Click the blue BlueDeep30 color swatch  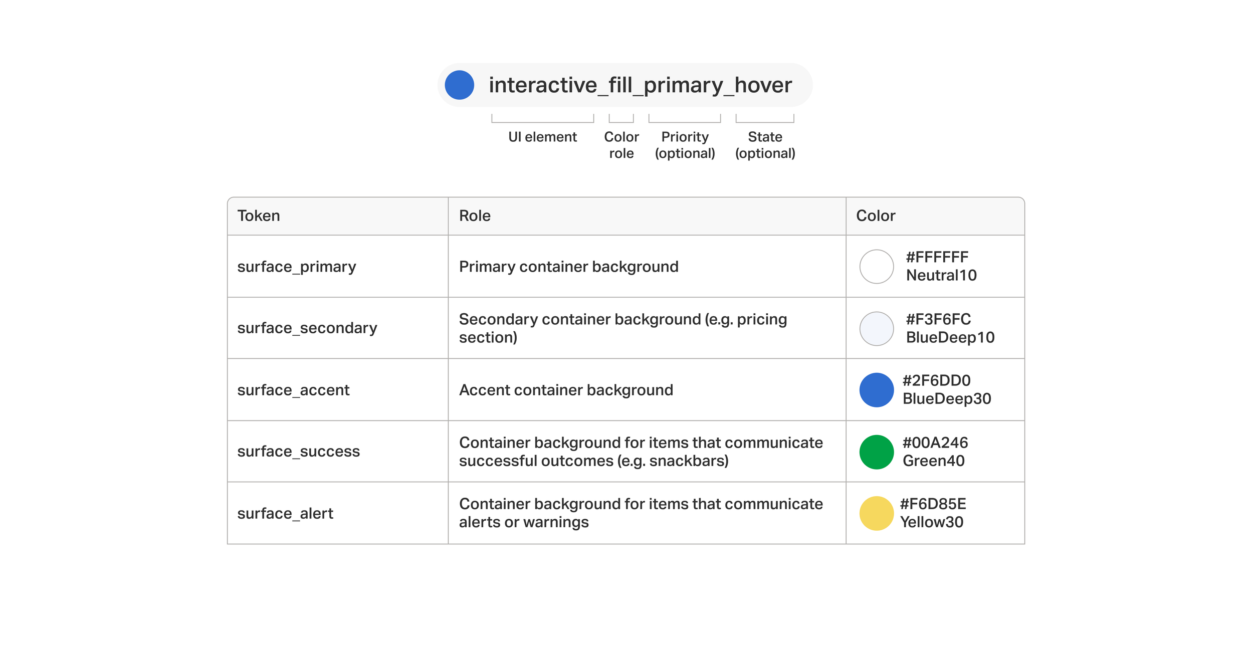point(876,390)
